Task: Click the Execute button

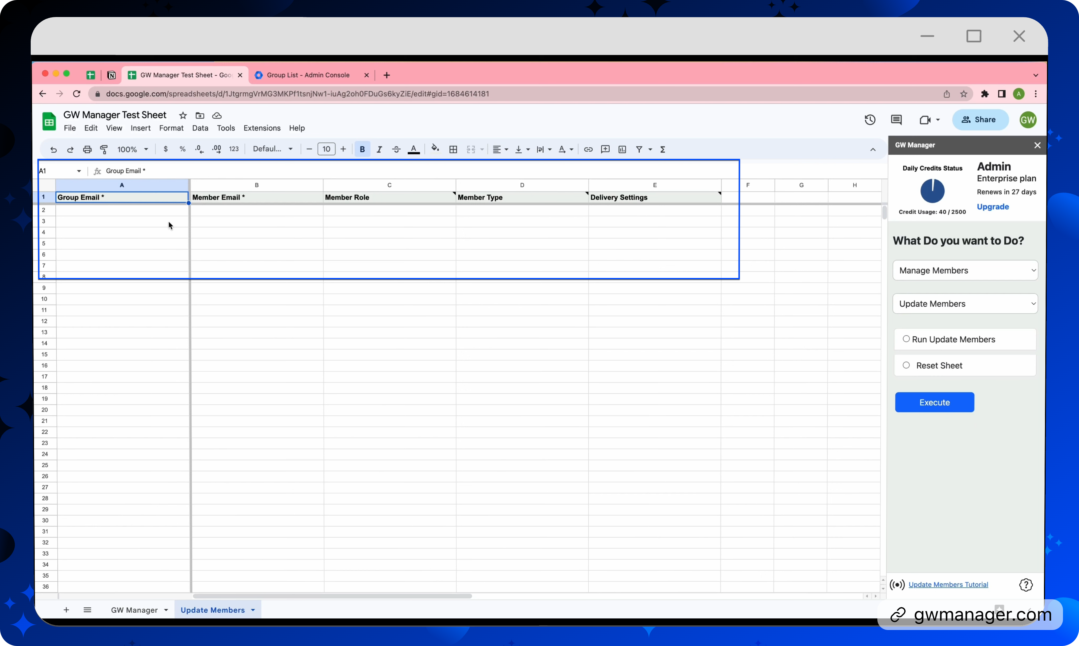Action: coord(934,402)
